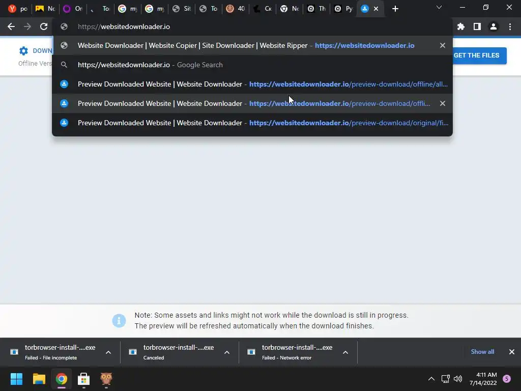Close the downloads bar
The height and width of the screenshot is (391, 521).
[512, 352]
